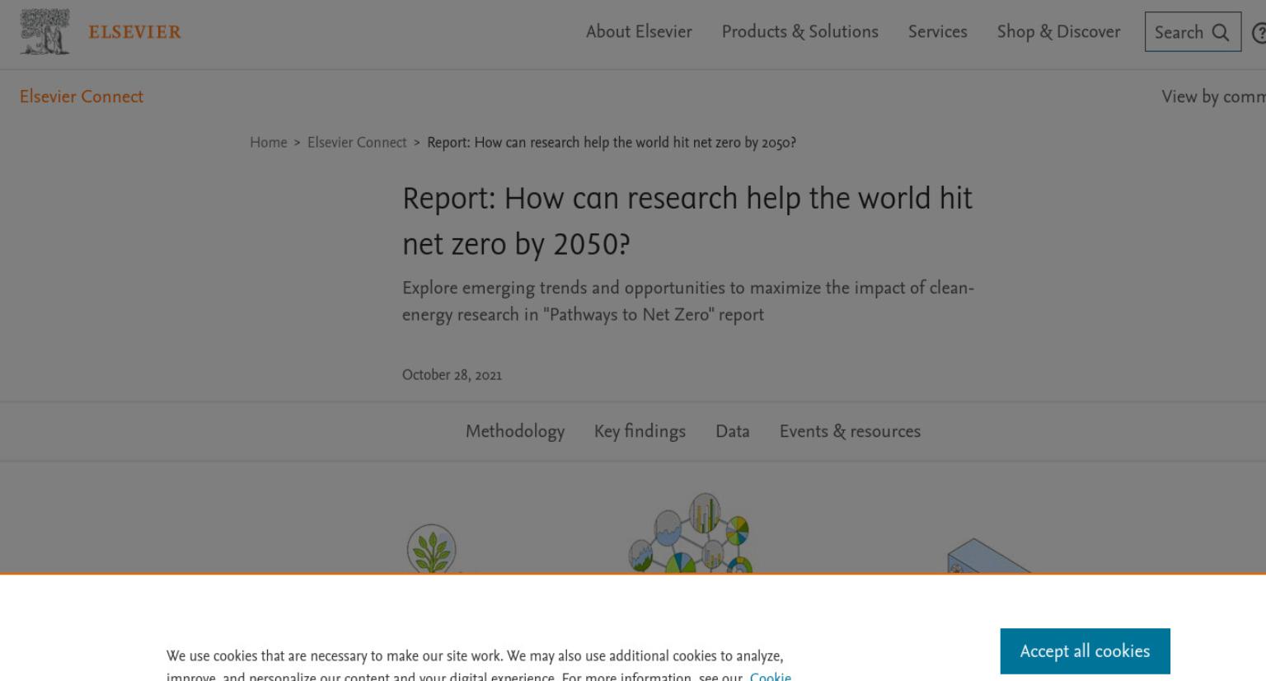The width and height of the screenshot is (1266, 681).
Task: Click the plant leaf illustration icon
Action: 432,548
